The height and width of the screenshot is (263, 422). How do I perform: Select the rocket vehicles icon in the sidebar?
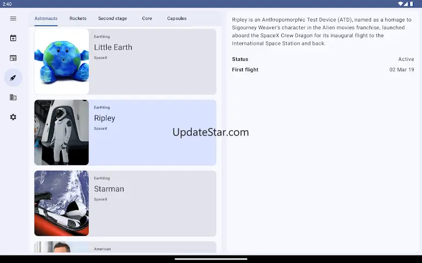pos(13,78)
